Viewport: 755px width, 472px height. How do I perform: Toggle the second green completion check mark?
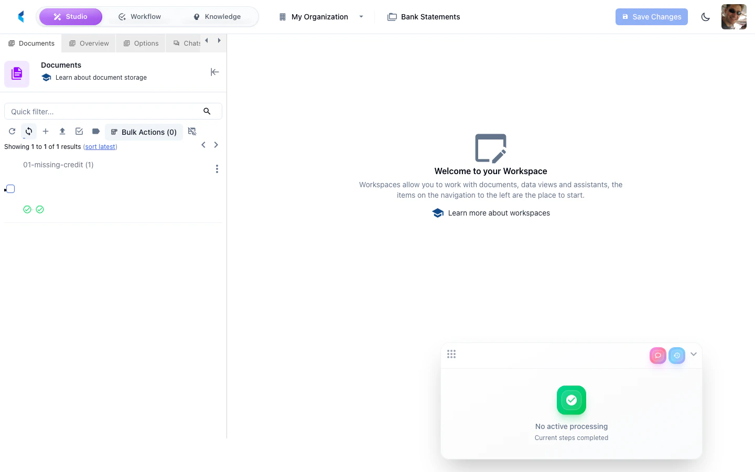point(40,209)
